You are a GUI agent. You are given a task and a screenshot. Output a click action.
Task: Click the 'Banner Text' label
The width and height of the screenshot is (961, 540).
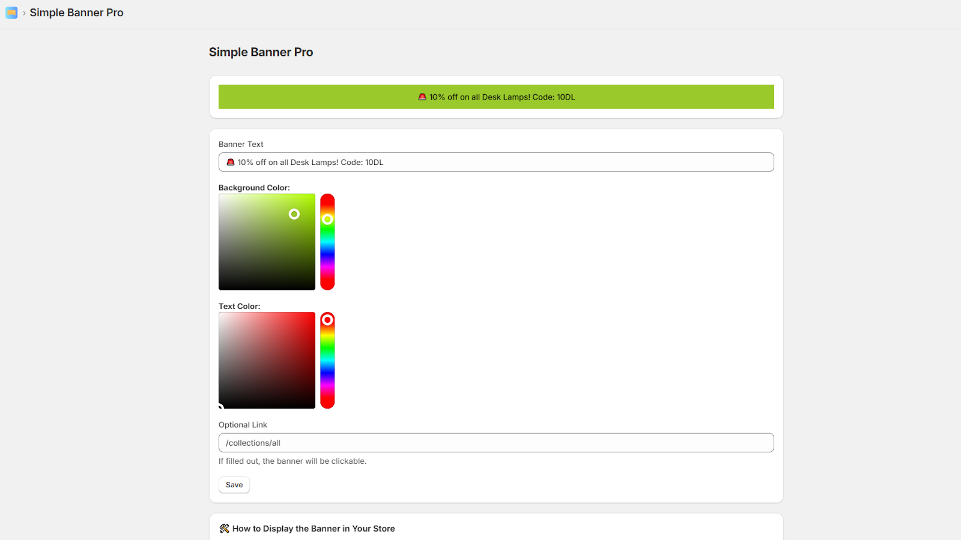(241, 144)
